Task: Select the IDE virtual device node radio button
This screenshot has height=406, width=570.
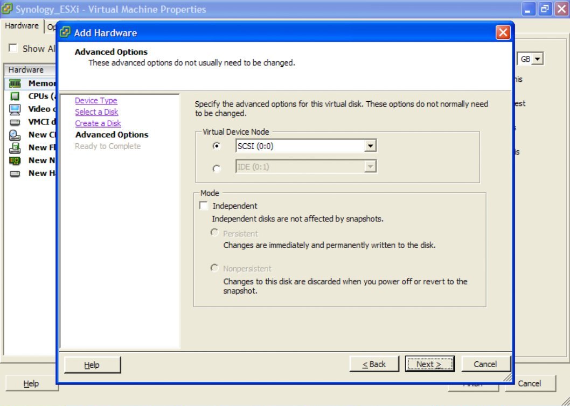Action: 217,169
